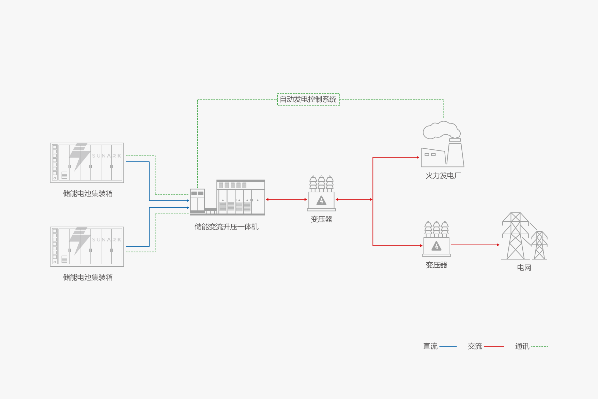The width and height of the screenshot is (598, 399).
Task: Click the red arrow pointing to the grid
Action: (475, 245)
